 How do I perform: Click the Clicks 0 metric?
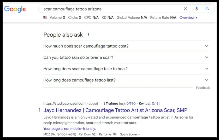[x=75, y=17]
